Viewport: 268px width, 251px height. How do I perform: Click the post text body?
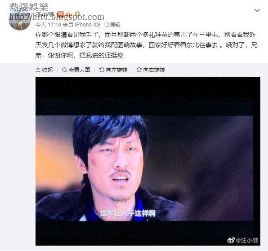coord(147,45)
